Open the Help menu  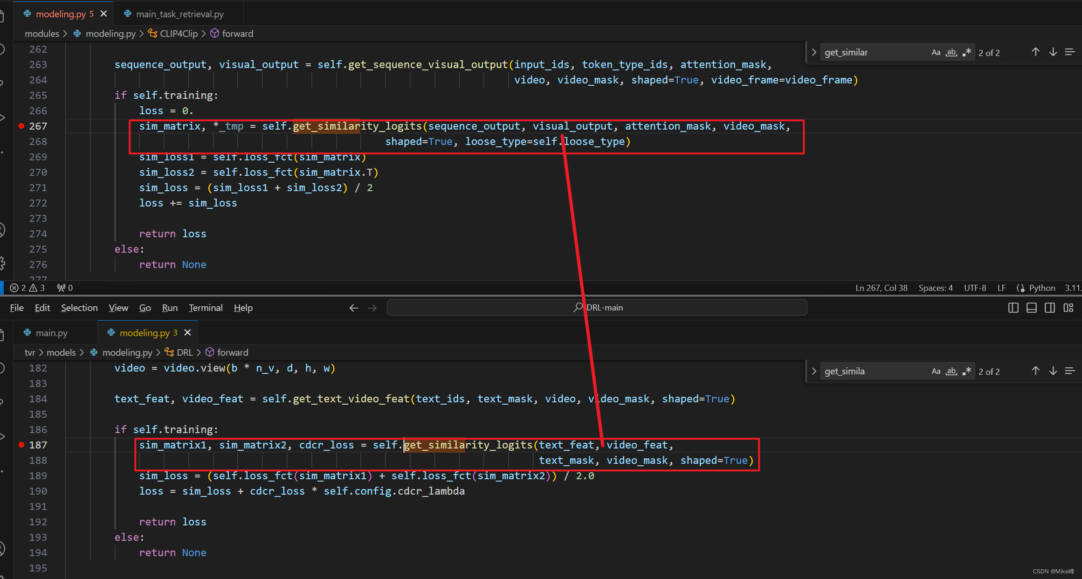coord(243,308)
